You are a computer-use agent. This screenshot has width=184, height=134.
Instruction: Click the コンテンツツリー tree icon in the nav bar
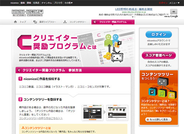65,22
